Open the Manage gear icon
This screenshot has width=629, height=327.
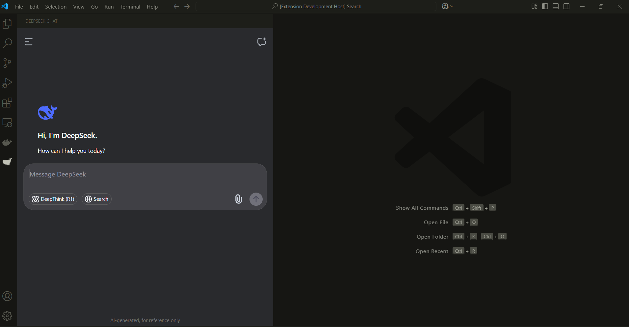tap(7, 316)
